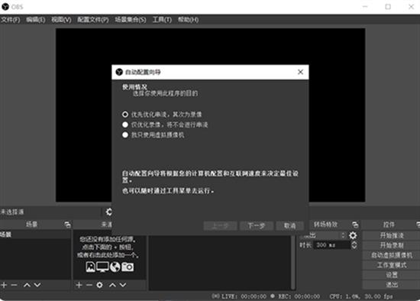Pop out the 转场特效 panel dock icon
Screen dimensions: 420x301
(x=355, y=225)
